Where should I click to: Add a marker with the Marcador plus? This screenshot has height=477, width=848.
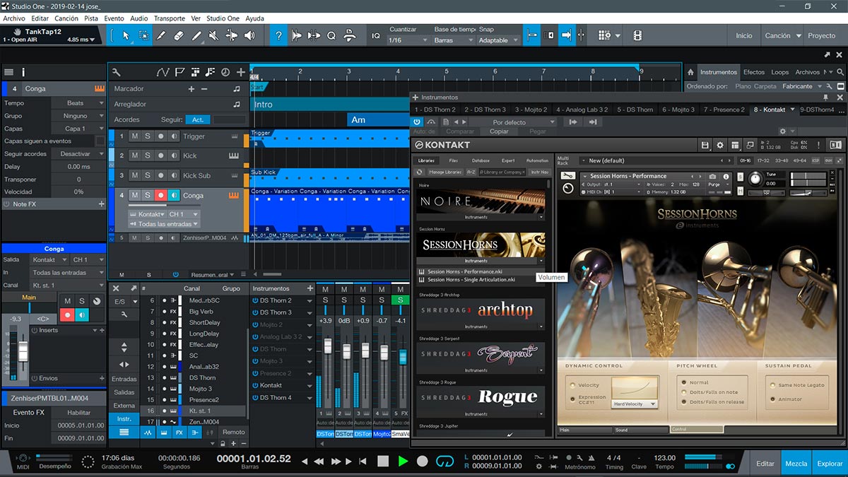point(191,89)
